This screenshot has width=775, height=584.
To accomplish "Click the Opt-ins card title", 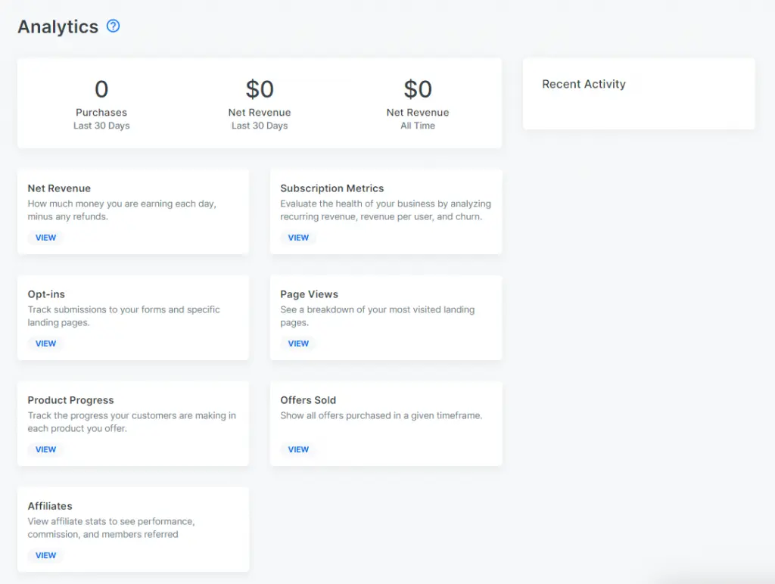I will 46,294.
